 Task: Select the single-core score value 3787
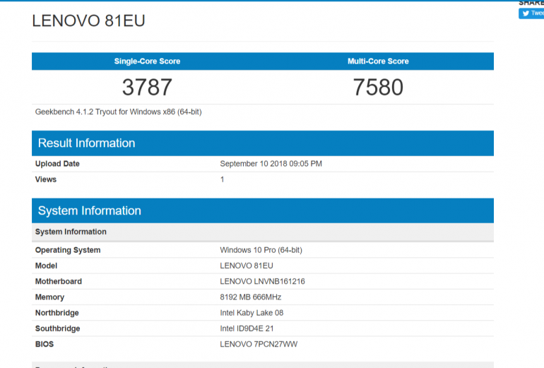point(147,88)
